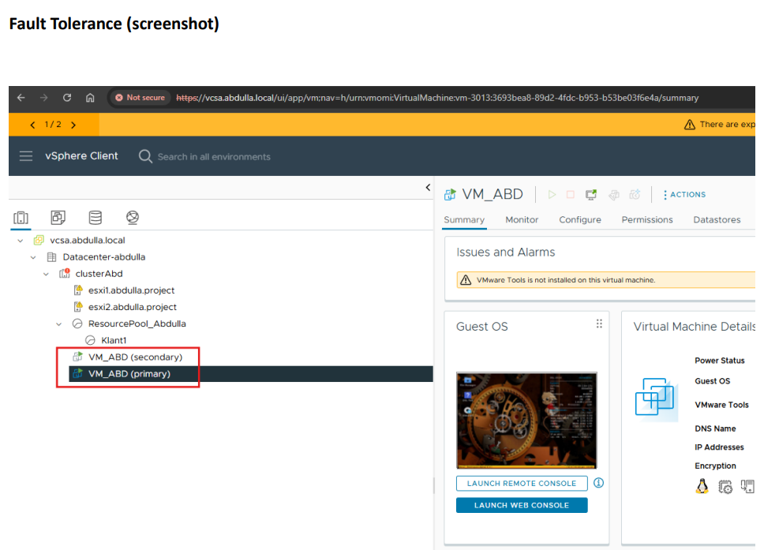Select VM_ABD (primary) in the tree

(129, 374)
